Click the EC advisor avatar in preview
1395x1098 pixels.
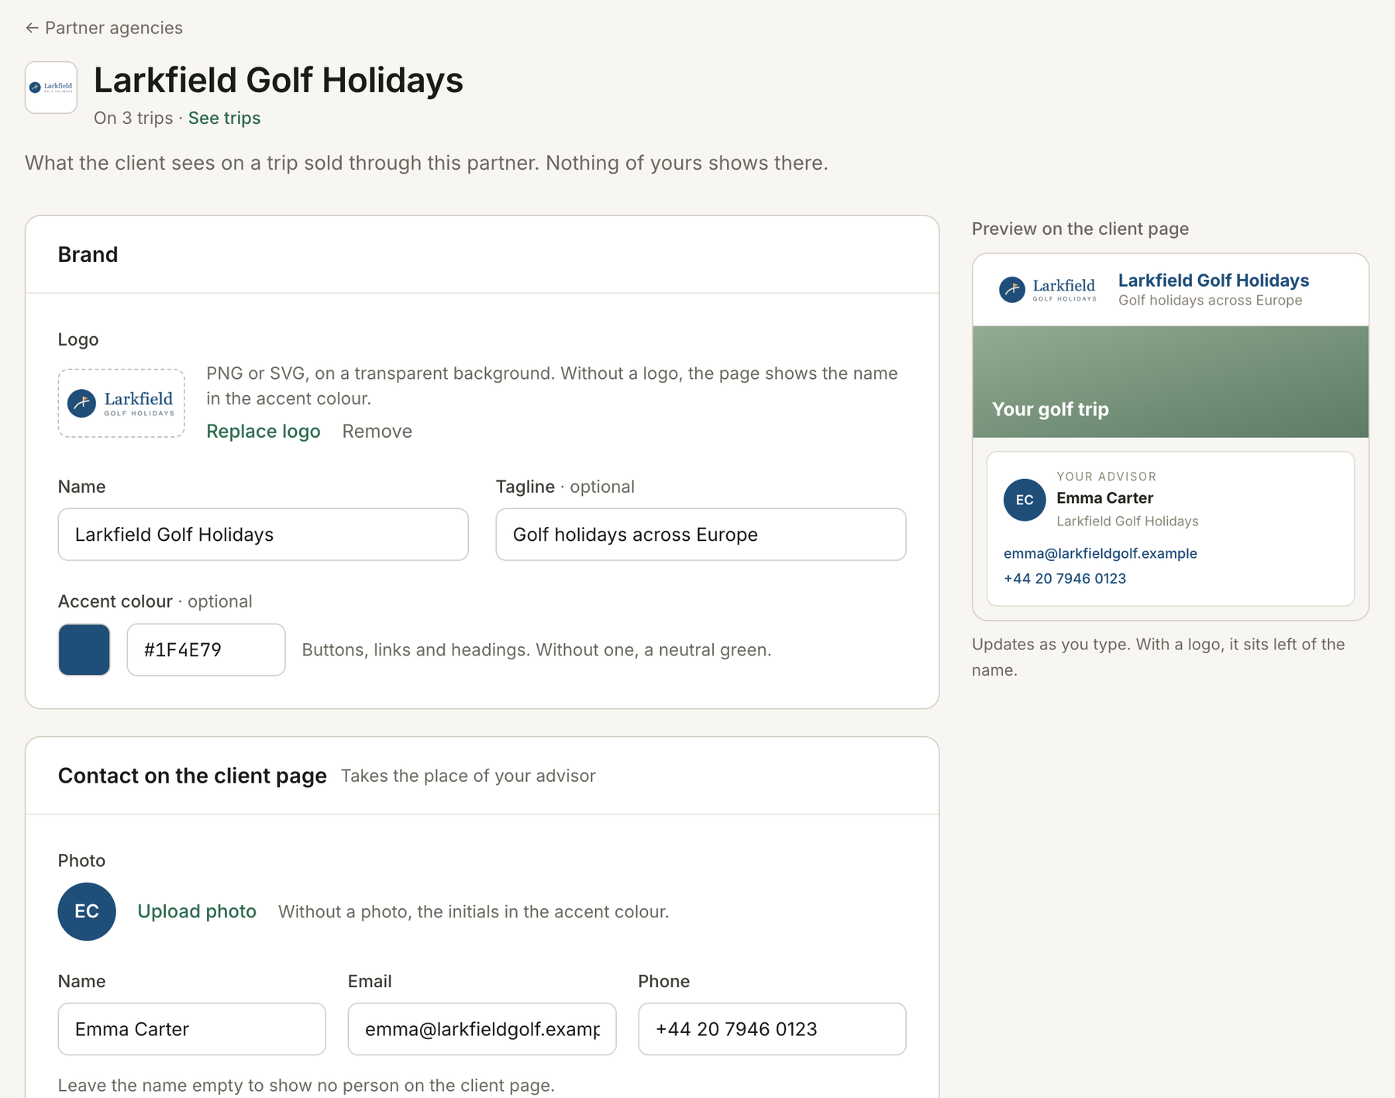coord(1025,500)
